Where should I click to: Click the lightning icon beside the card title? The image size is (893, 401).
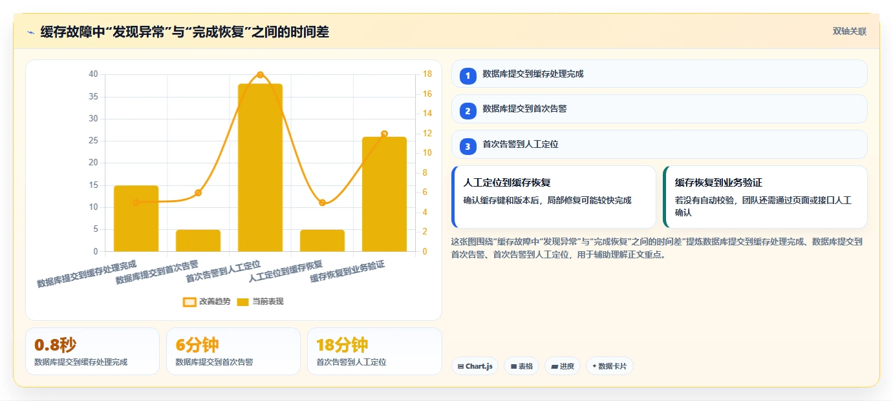pyautogui.click(x=30, y=32)
